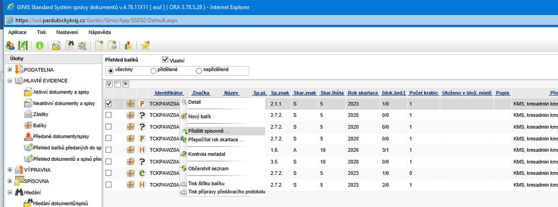Viewport: 558px width, 207px height.
Task: Click the question mark icon in the 3.5. row
Action: coord(142,161)
